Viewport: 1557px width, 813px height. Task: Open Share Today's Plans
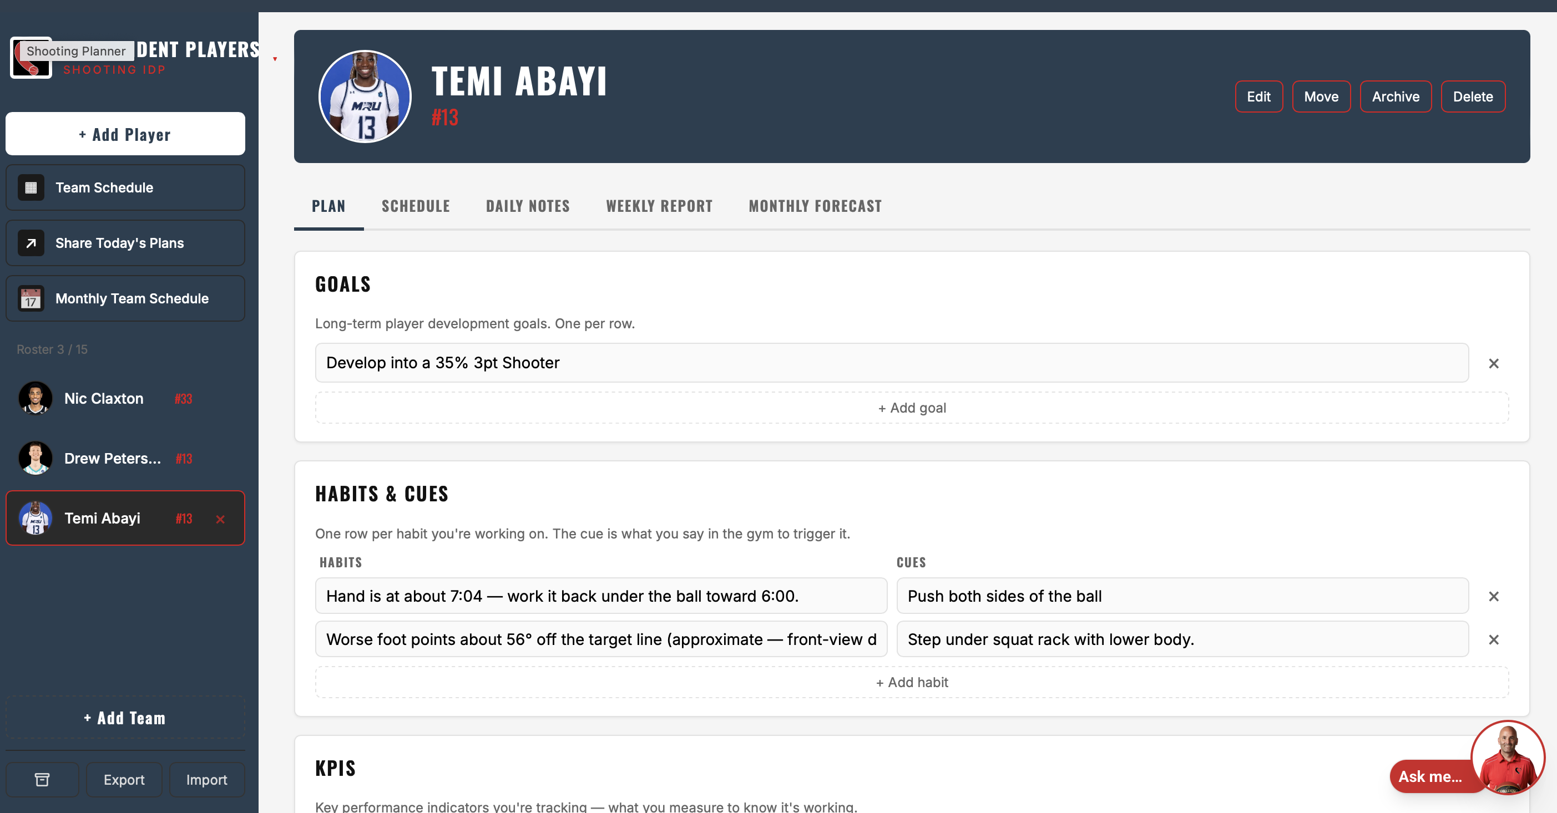pos(125,243)
